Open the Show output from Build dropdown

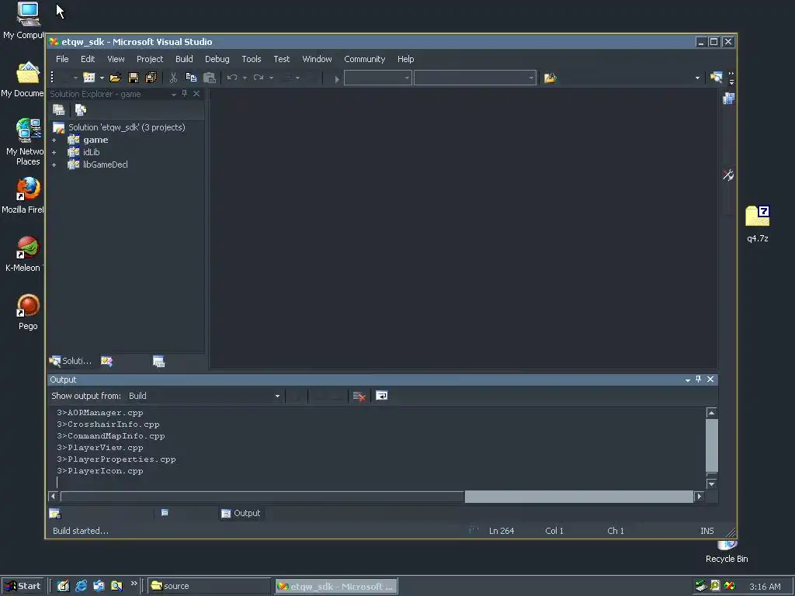pos(277,397)
